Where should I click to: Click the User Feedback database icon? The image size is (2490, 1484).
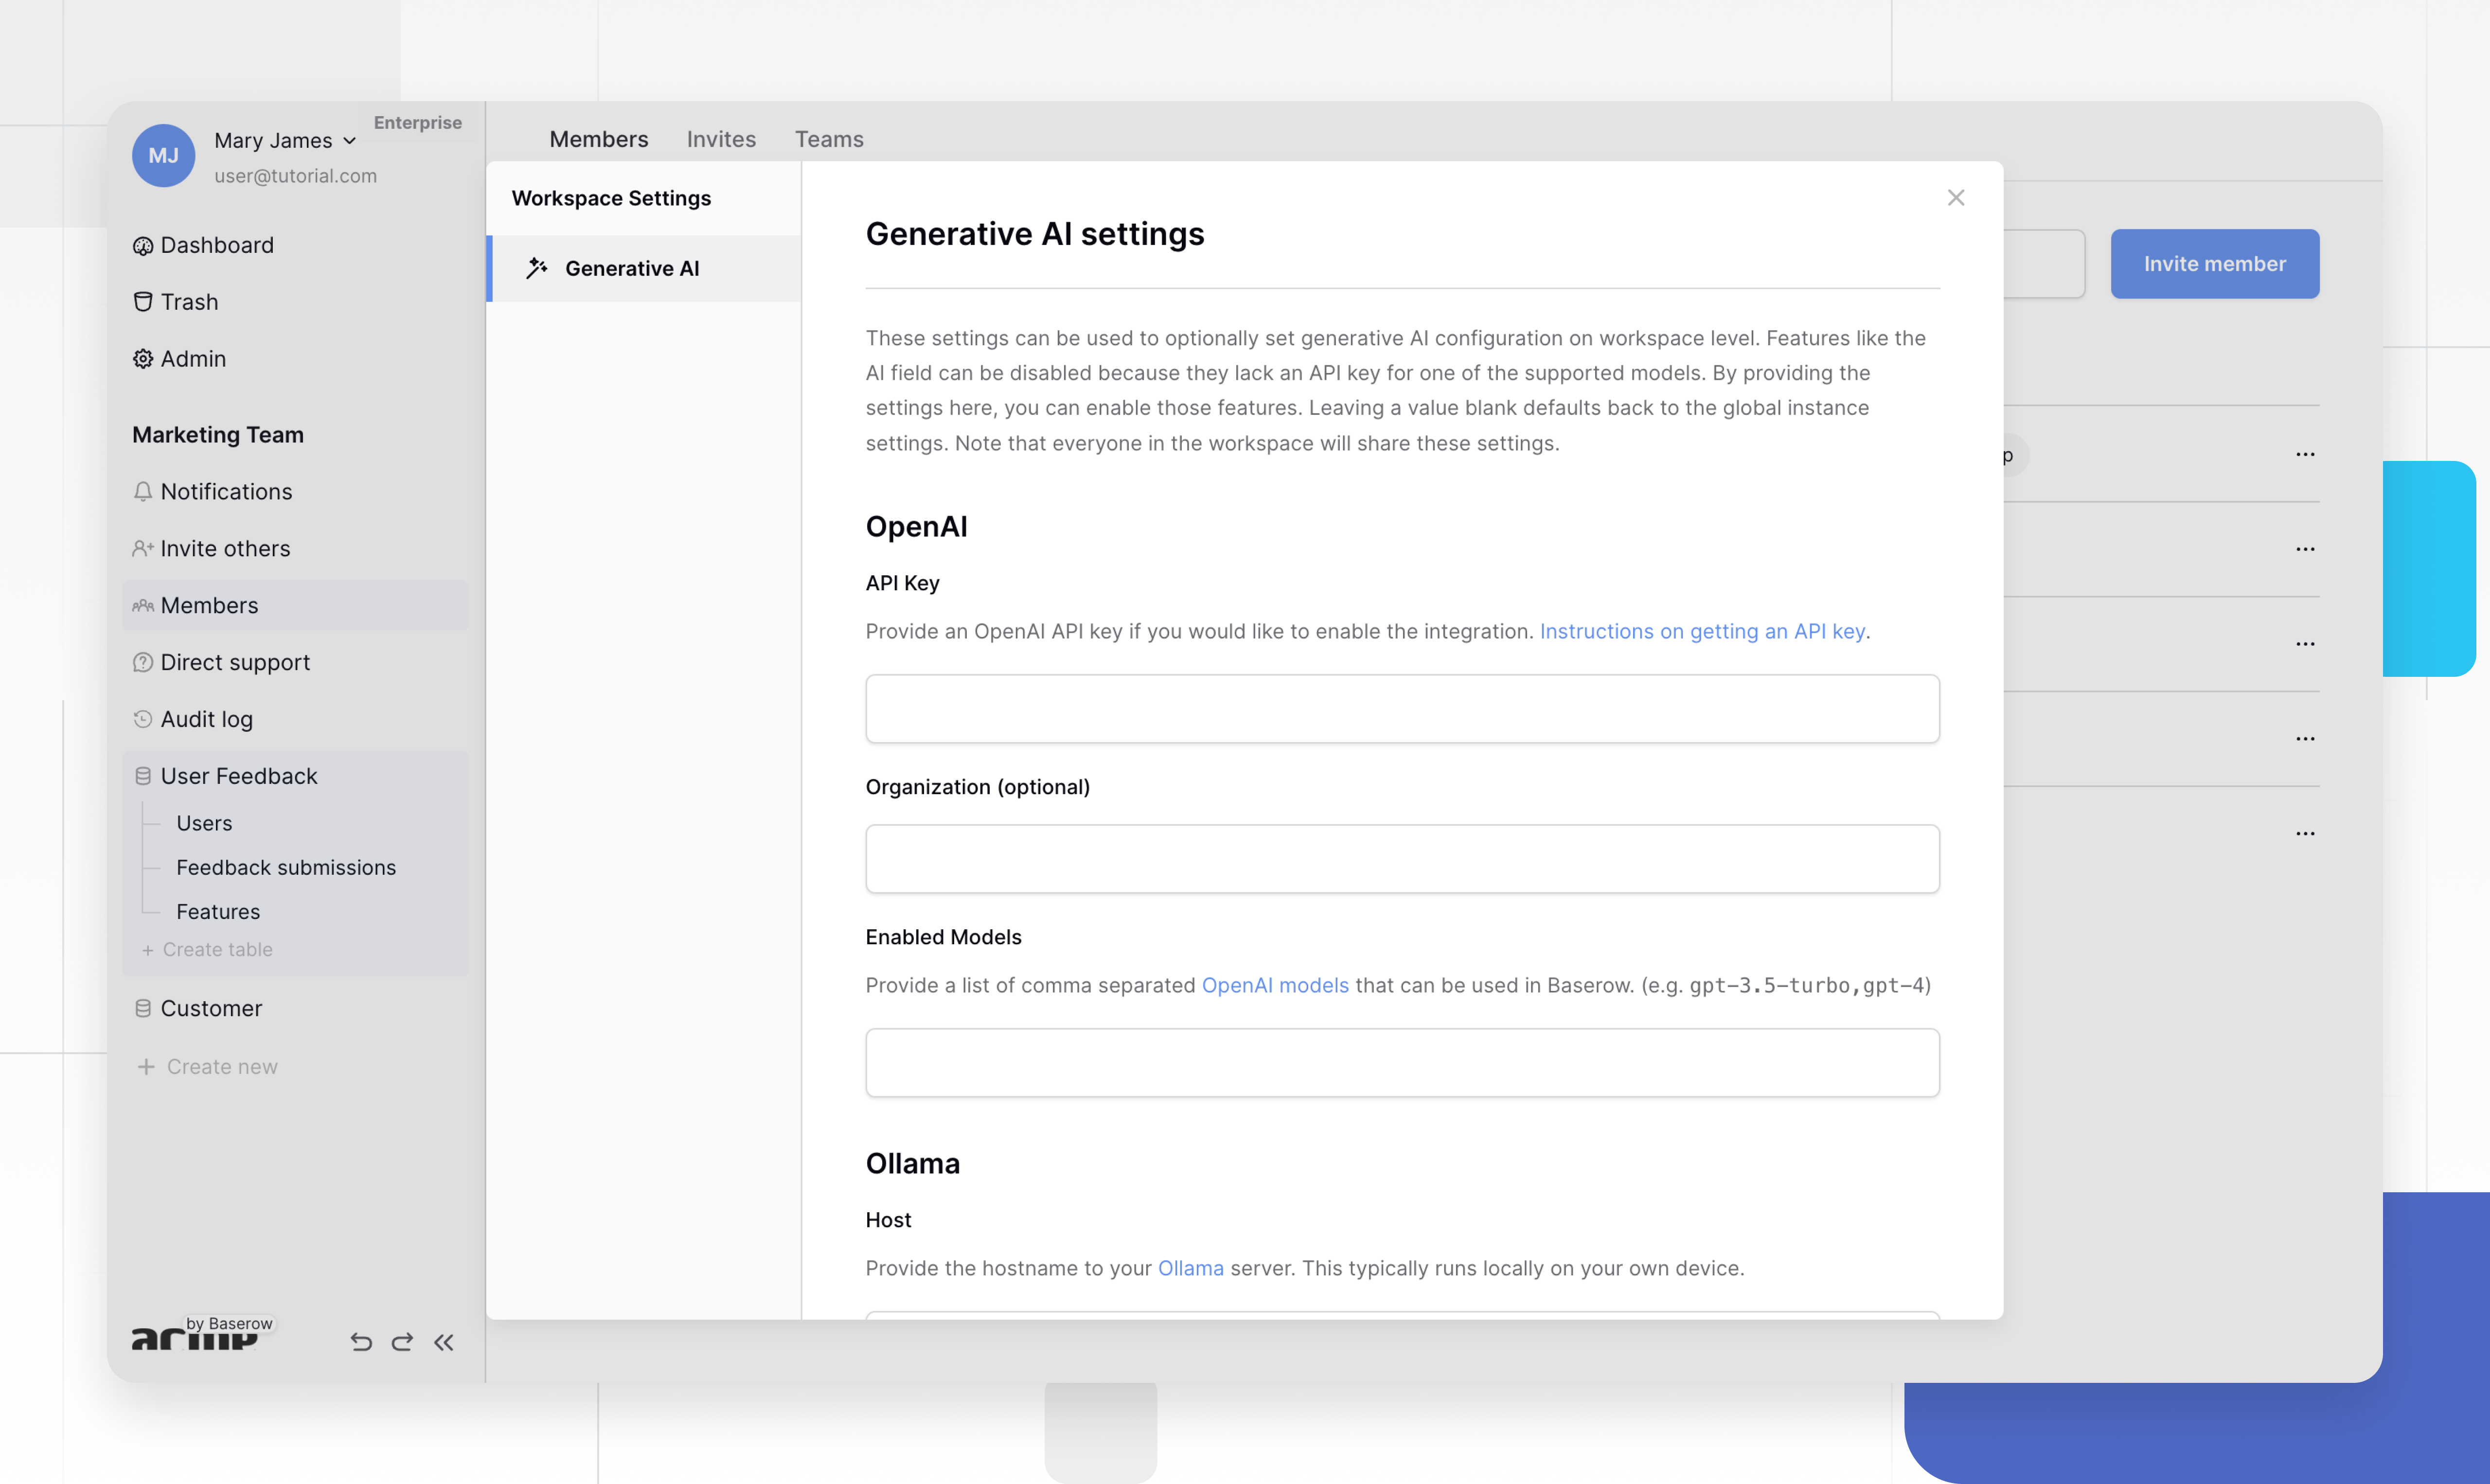click(x=143, y=777)
